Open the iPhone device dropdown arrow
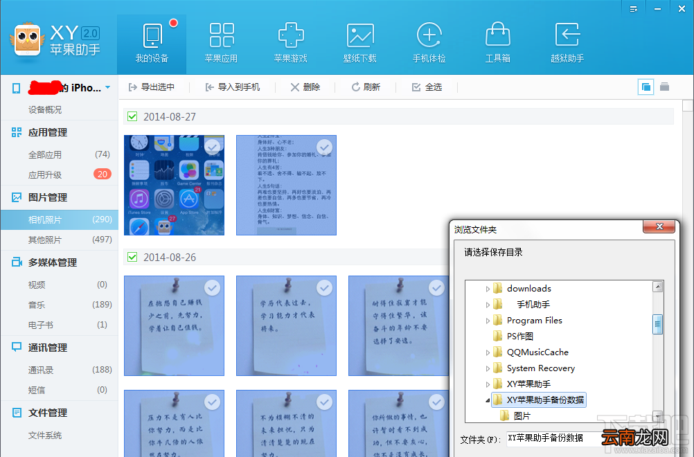The height and width of the screenshot is (457, 694). 108,88
